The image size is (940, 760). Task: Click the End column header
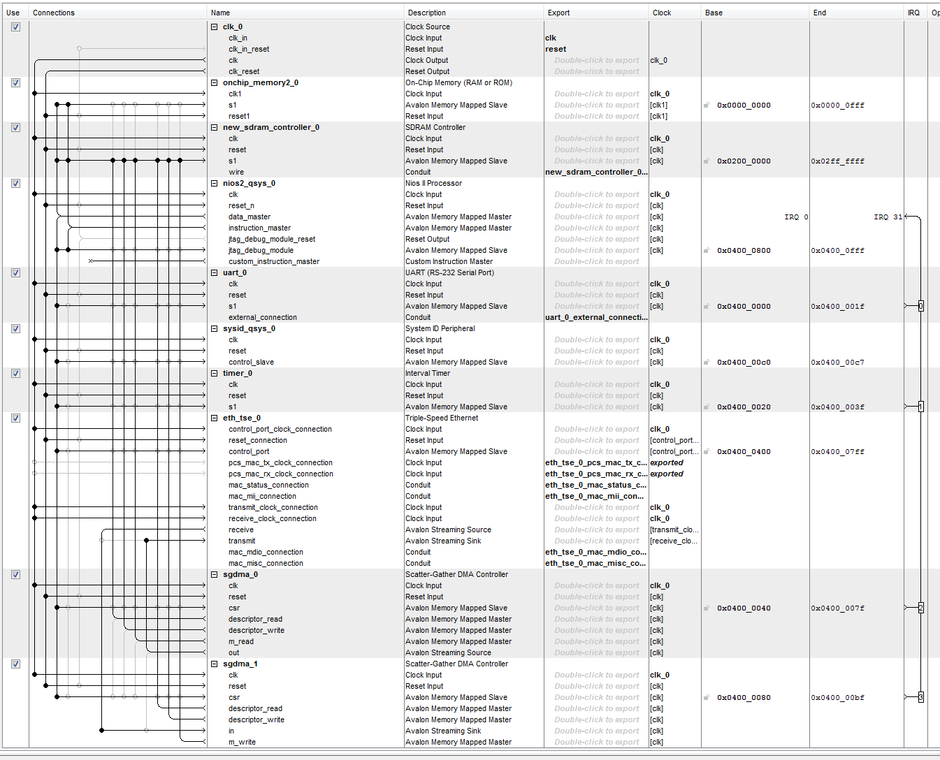point(857,13)
